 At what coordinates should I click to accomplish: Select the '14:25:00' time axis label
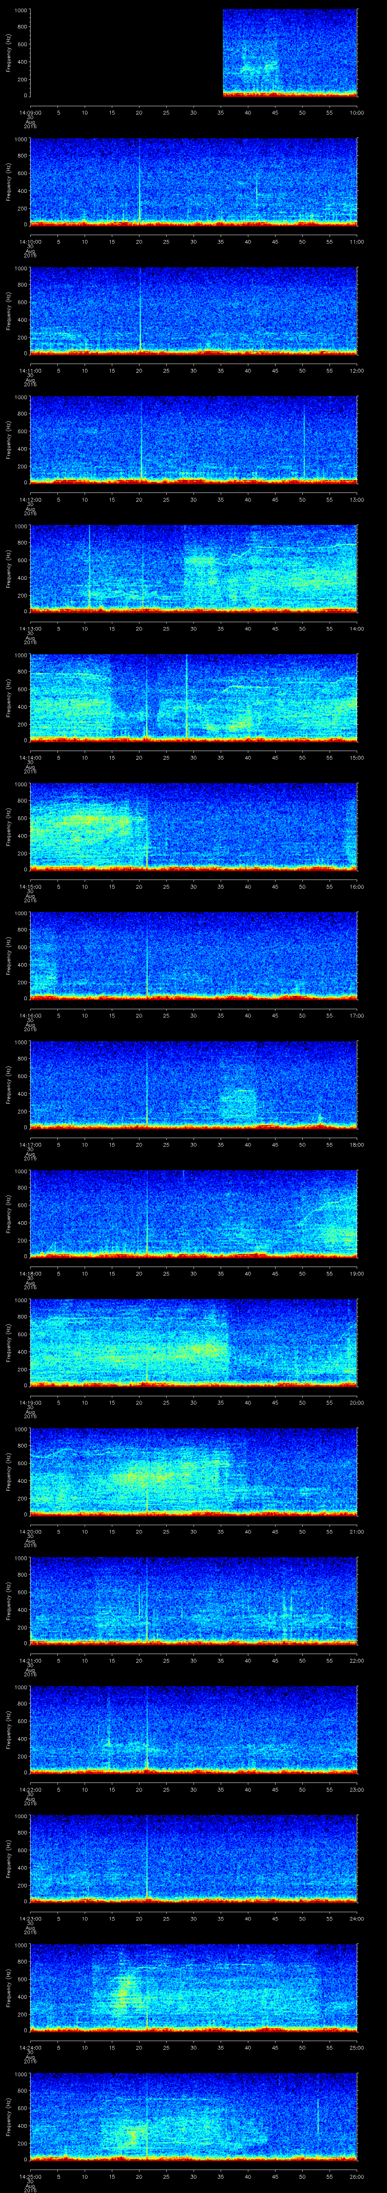[x=30, y=2176]
